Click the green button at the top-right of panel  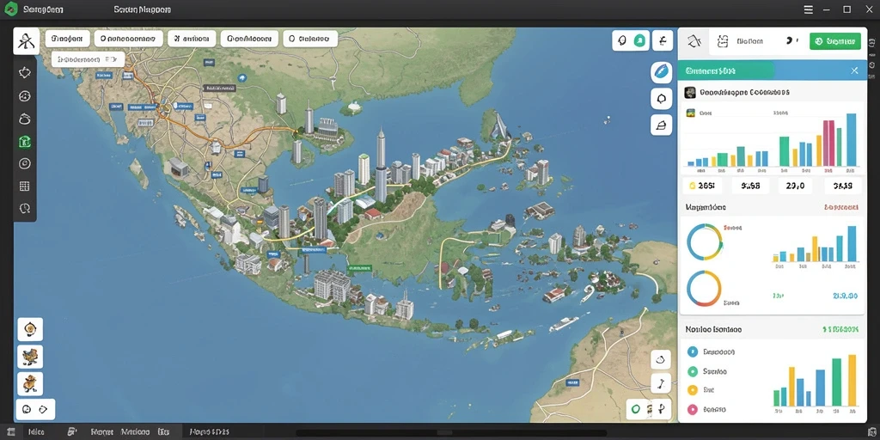point(835,41)
